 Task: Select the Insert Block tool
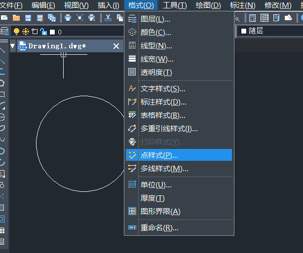tap(2, 174)
